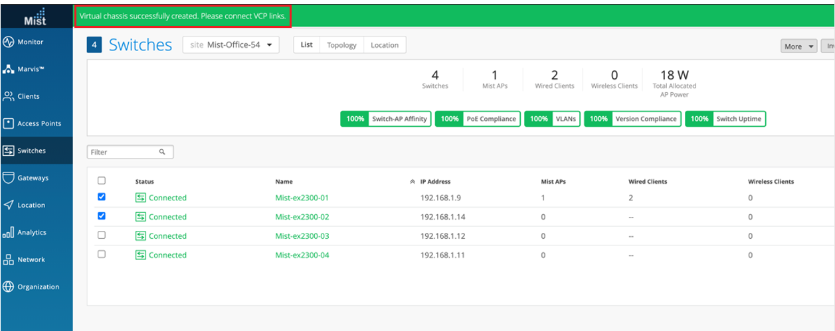Open Location arrow icon in sidebar

coord(9,205)
